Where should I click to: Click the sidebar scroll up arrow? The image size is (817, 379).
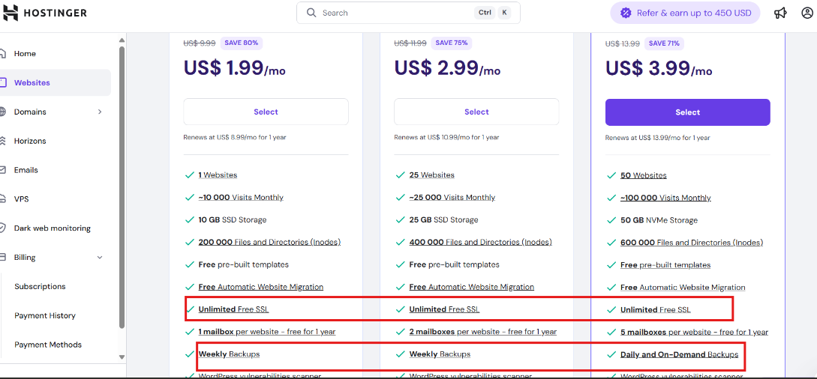[122, 40]
